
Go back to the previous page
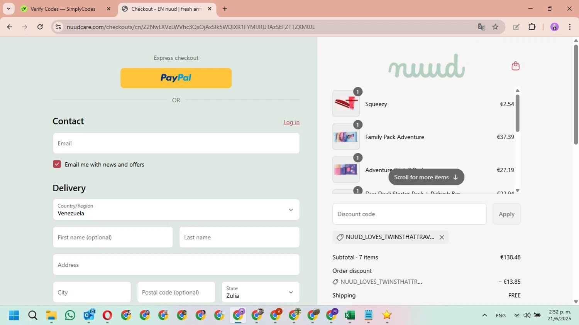pyautogui.click(x=10, y=27)
